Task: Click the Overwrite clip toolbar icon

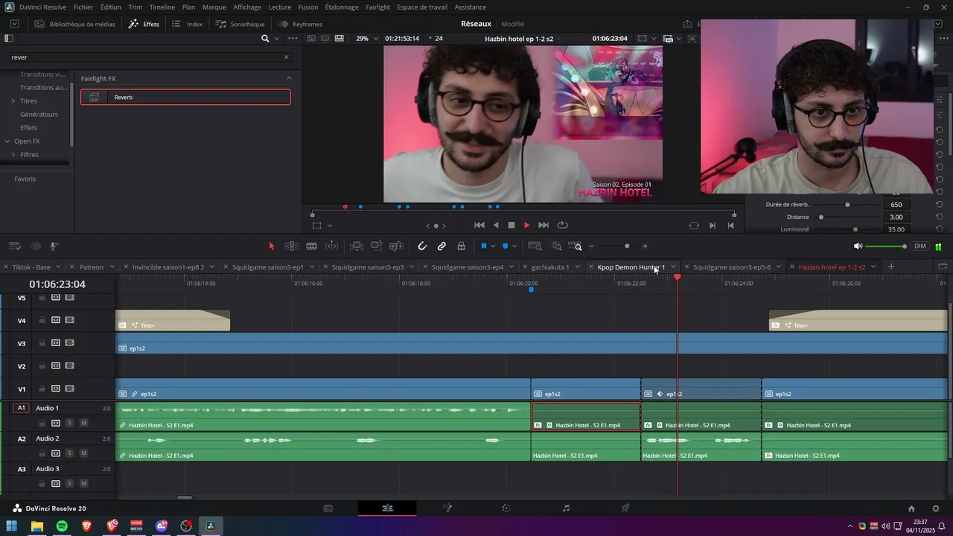Action: 377,246
